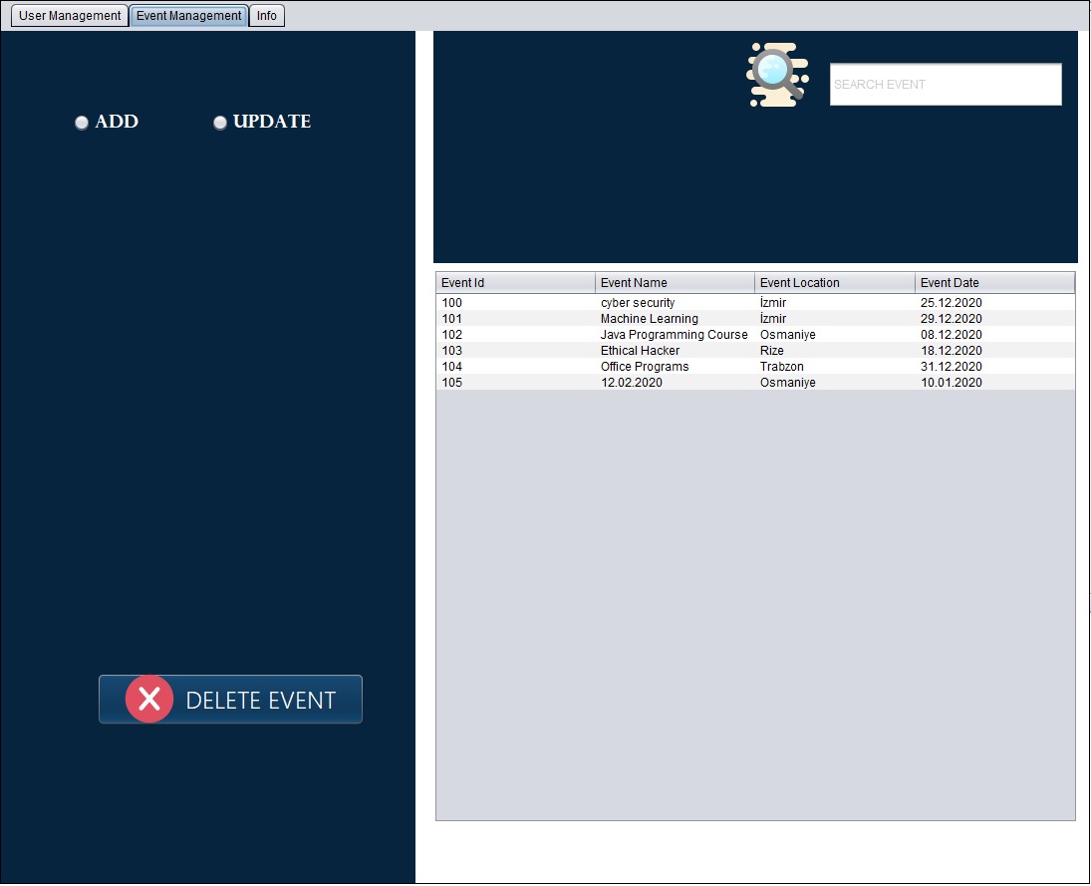Select event Id 105 cell
Screen dimensions: 1091x886
(515, 383)
